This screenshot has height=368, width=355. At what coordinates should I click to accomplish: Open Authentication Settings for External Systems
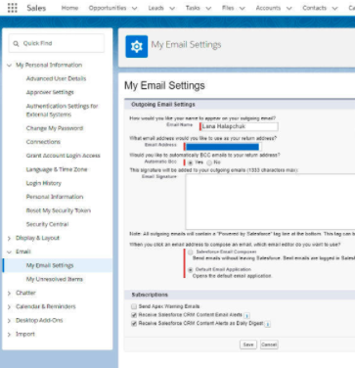62,111
